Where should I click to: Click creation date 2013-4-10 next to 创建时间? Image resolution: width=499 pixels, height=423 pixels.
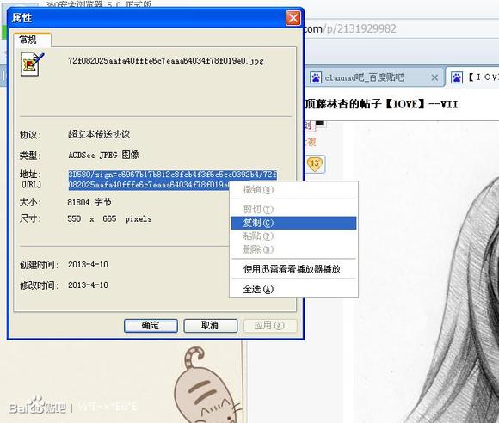[88, 264]
